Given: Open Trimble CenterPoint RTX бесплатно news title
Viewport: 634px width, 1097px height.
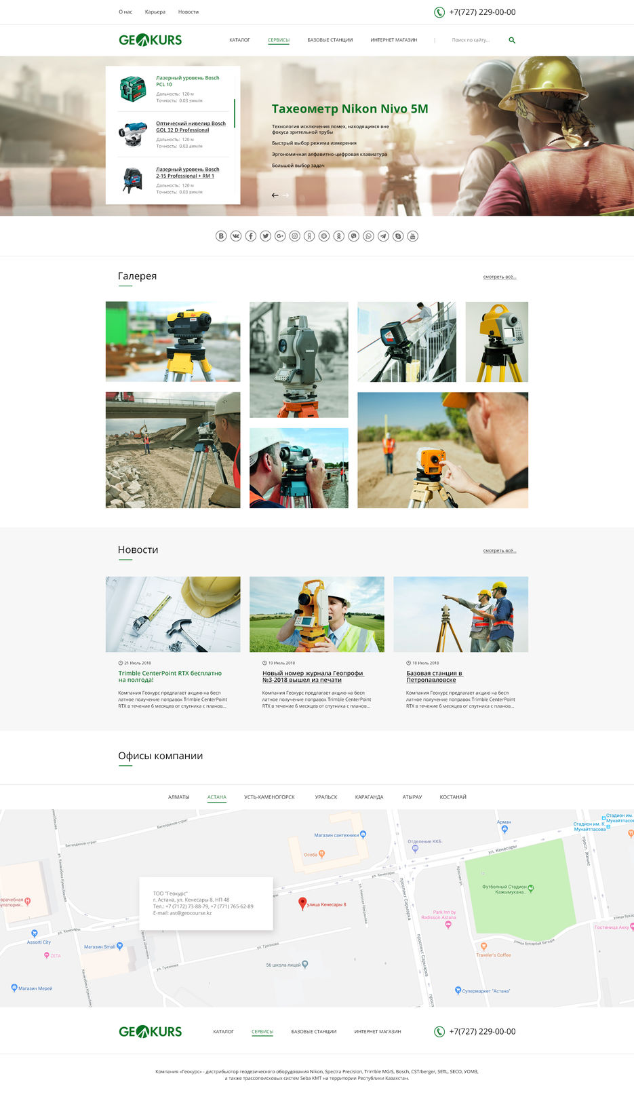Looking at the screenshot, I should [170, 676].
